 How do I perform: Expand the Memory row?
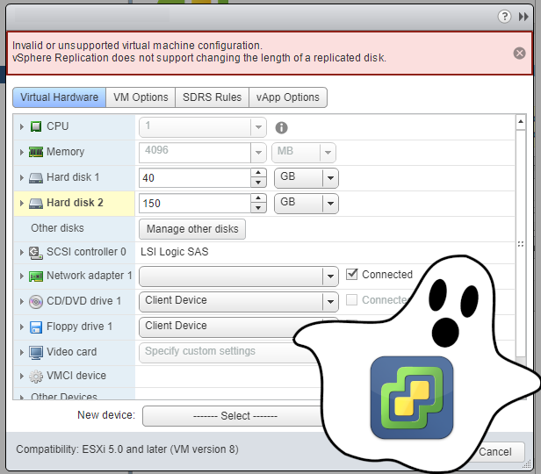click(22, 152)
